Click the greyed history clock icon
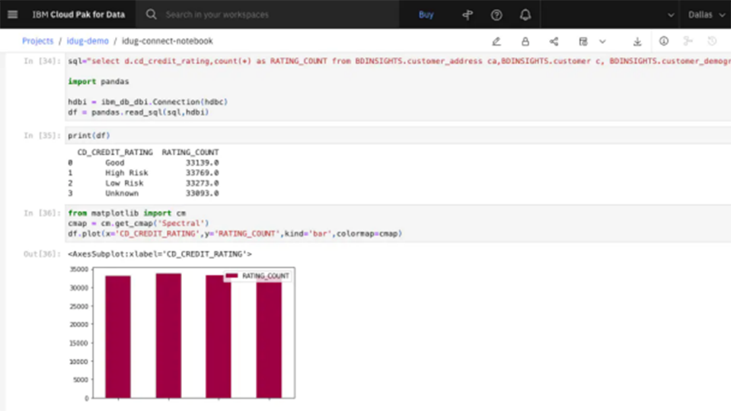731x411 pixels. pyautogui.click(x=713, y=41)
